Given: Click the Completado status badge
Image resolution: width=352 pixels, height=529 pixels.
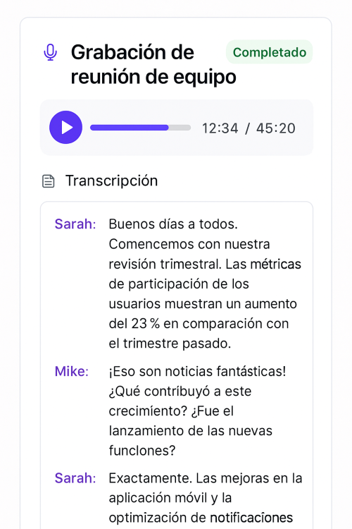Looking at the screenshot, I should [270, 52].
